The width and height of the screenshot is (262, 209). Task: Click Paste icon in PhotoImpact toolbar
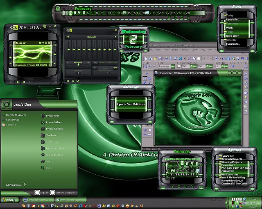[199, 58]
